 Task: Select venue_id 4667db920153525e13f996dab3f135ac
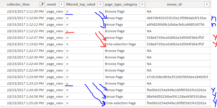(177, 18)
